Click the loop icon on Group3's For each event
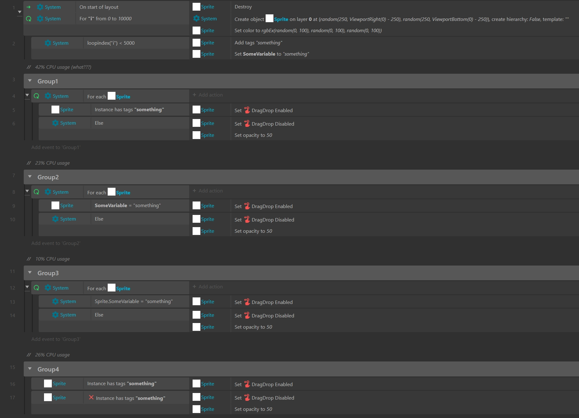Image resolution: width=579 pixels, height=418 pixels. [37, 288]
